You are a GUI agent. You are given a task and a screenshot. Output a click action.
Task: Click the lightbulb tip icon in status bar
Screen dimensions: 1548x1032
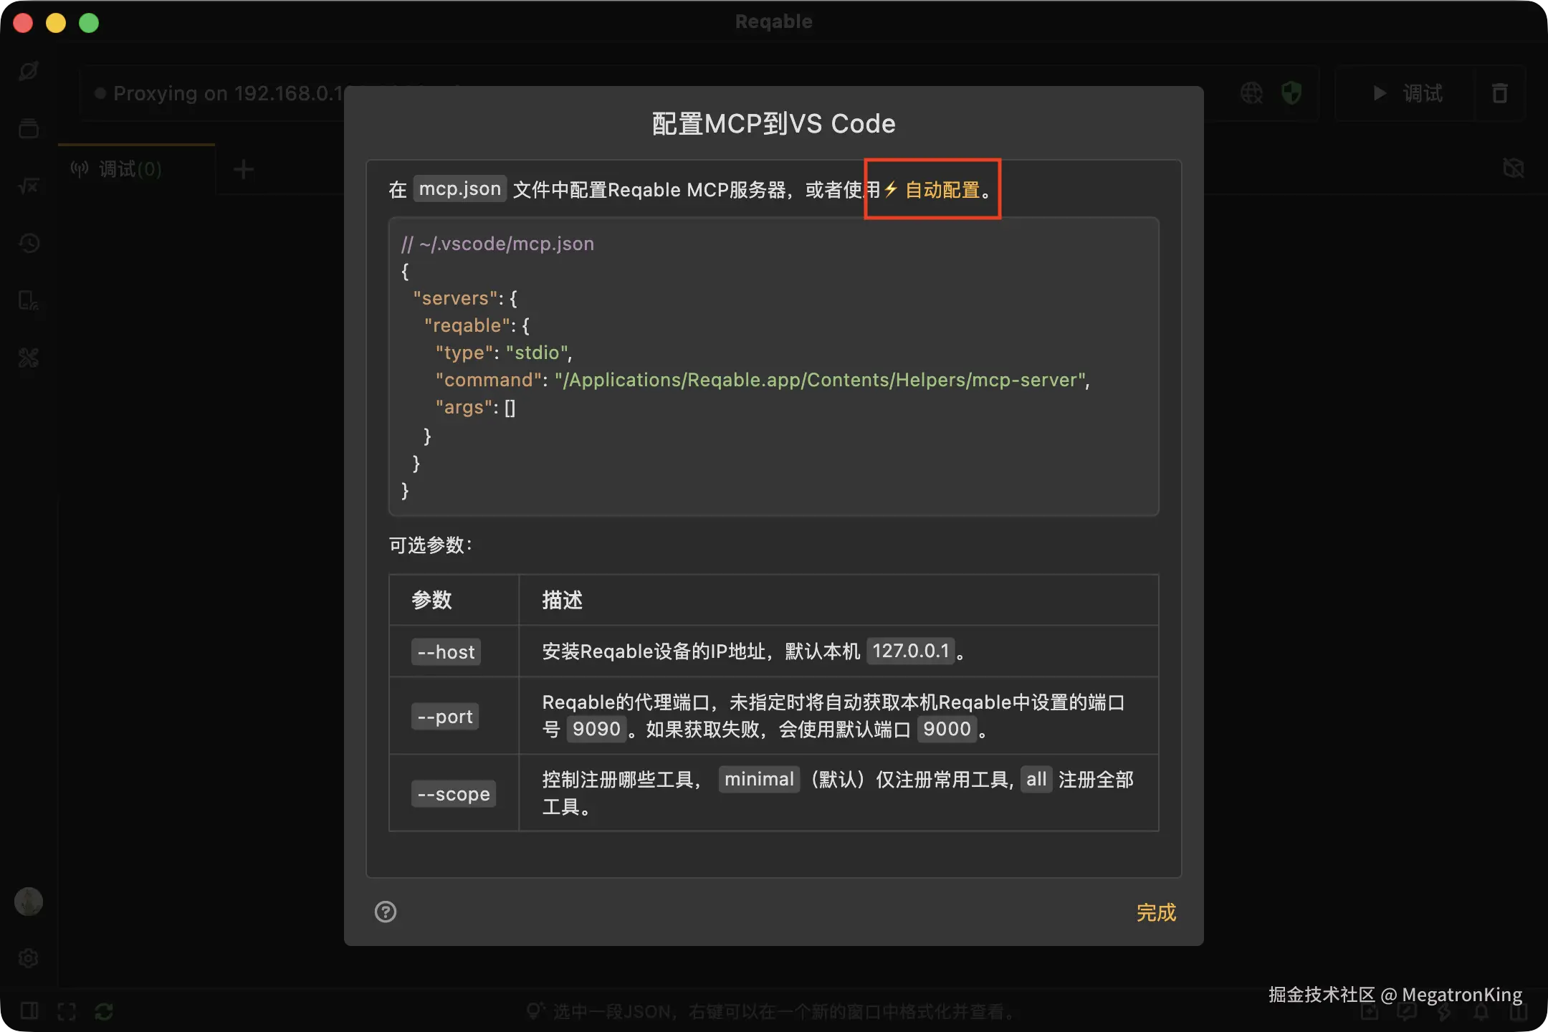click(x=535, y=1011)
